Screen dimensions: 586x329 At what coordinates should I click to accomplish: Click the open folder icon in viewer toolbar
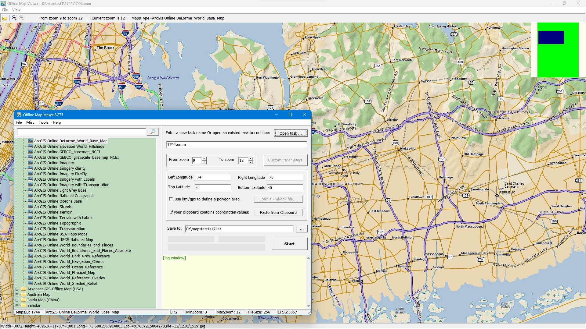point(5,18)
